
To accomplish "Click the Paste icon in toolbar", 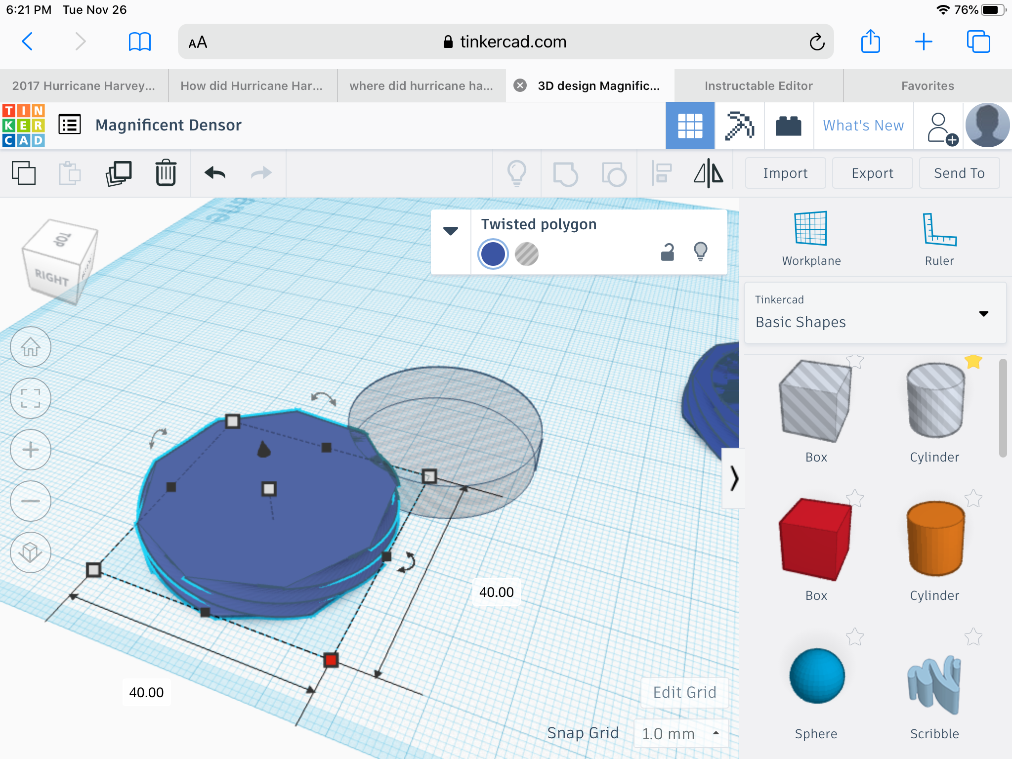I will 70,173.
